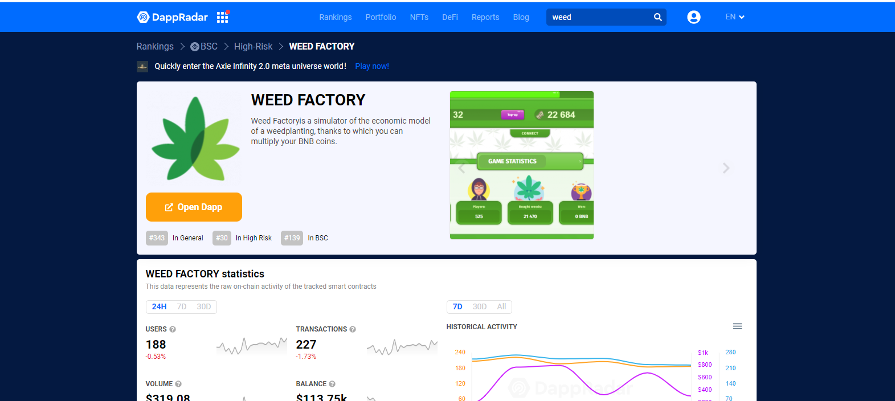
Task: Click the help icon next to VOLUME
Action: [x=178, y=384]
